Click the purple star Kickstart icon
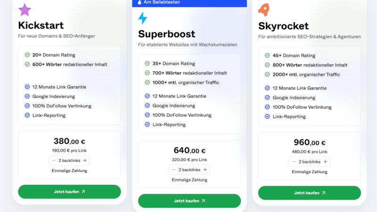Image resolution: width=377 pixels, height=212 pixels. pyautogui.click(x=25, y=9)
